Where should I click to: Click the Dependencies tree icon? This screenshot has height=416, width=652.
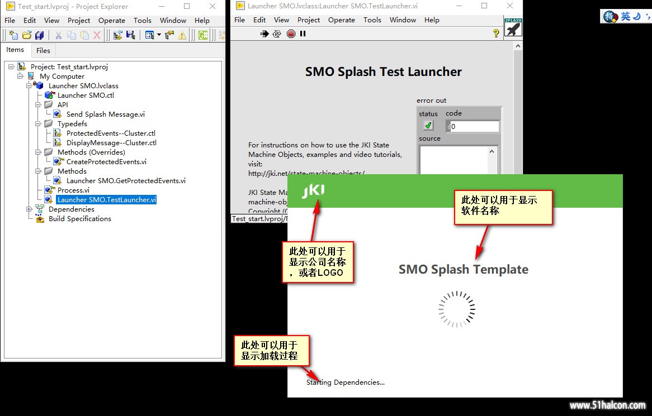pyautogui.click(x=40, y=209)
